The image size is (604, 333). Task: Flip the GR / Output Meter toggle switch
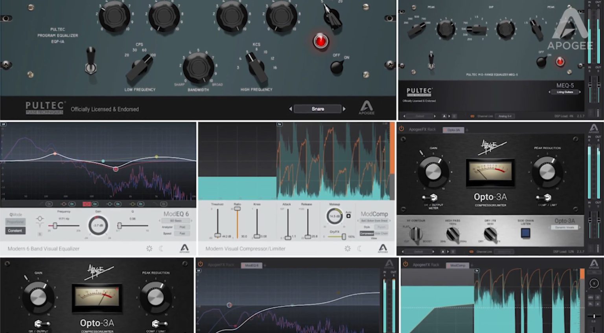pyautogui.click(x=430, y=198)
